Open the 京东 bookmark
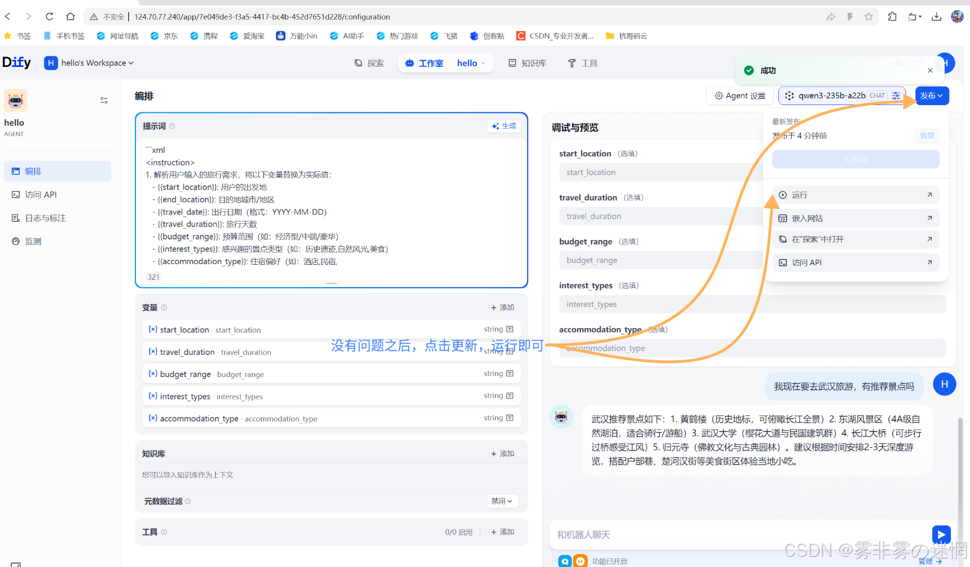This screenshot has width=970, height=567. 164,36
